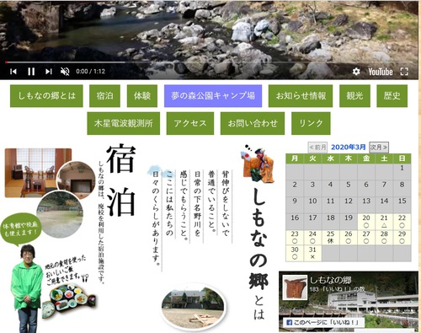
Task: Seek on the video progress bar
Action: [208, 62]
